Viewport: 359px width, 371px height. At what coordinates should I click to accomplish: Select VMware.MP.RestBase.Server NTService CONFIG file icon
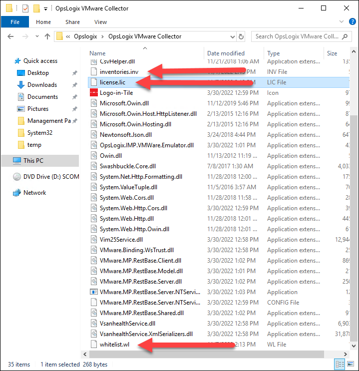click(x=94, y=303)
